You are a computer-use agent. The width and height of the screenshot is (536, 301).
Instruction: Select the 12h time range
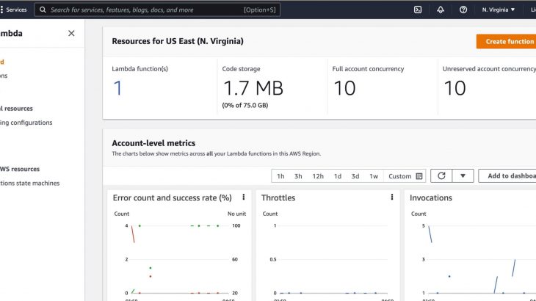tap(318, 176)
